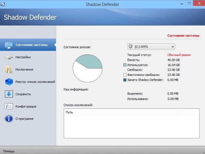Click the Сохранить down-arrow icon

[9, 94]
